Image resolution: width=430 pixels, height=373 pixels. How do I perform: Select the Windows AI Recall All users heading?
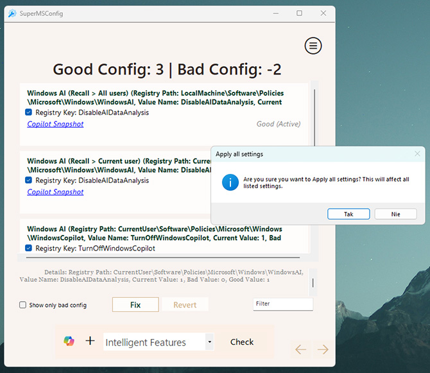[155, 98]
